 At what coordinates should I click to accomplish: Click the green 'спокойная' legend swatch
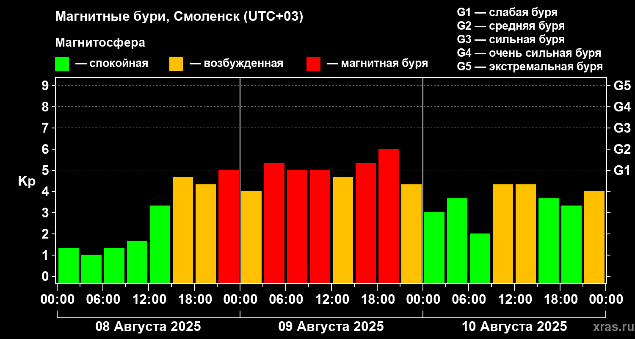62,64
